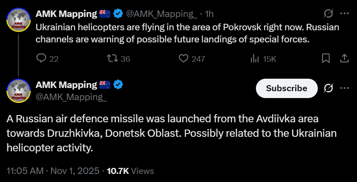Open more options on first tweet
The height and width of the screenshot is (182, 357).
point(344,14)
